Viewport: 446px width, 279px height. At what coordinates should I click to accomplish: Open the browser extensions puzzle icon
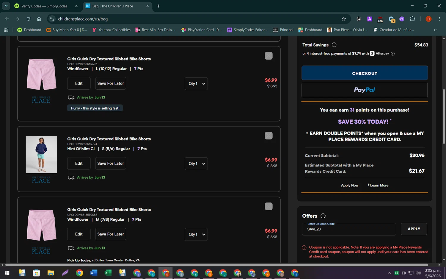pyautogui.click(x=412, y=19)
